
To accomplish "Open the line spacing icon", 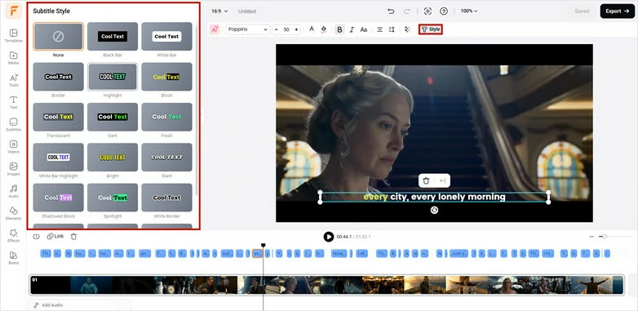I will (392, 29).
